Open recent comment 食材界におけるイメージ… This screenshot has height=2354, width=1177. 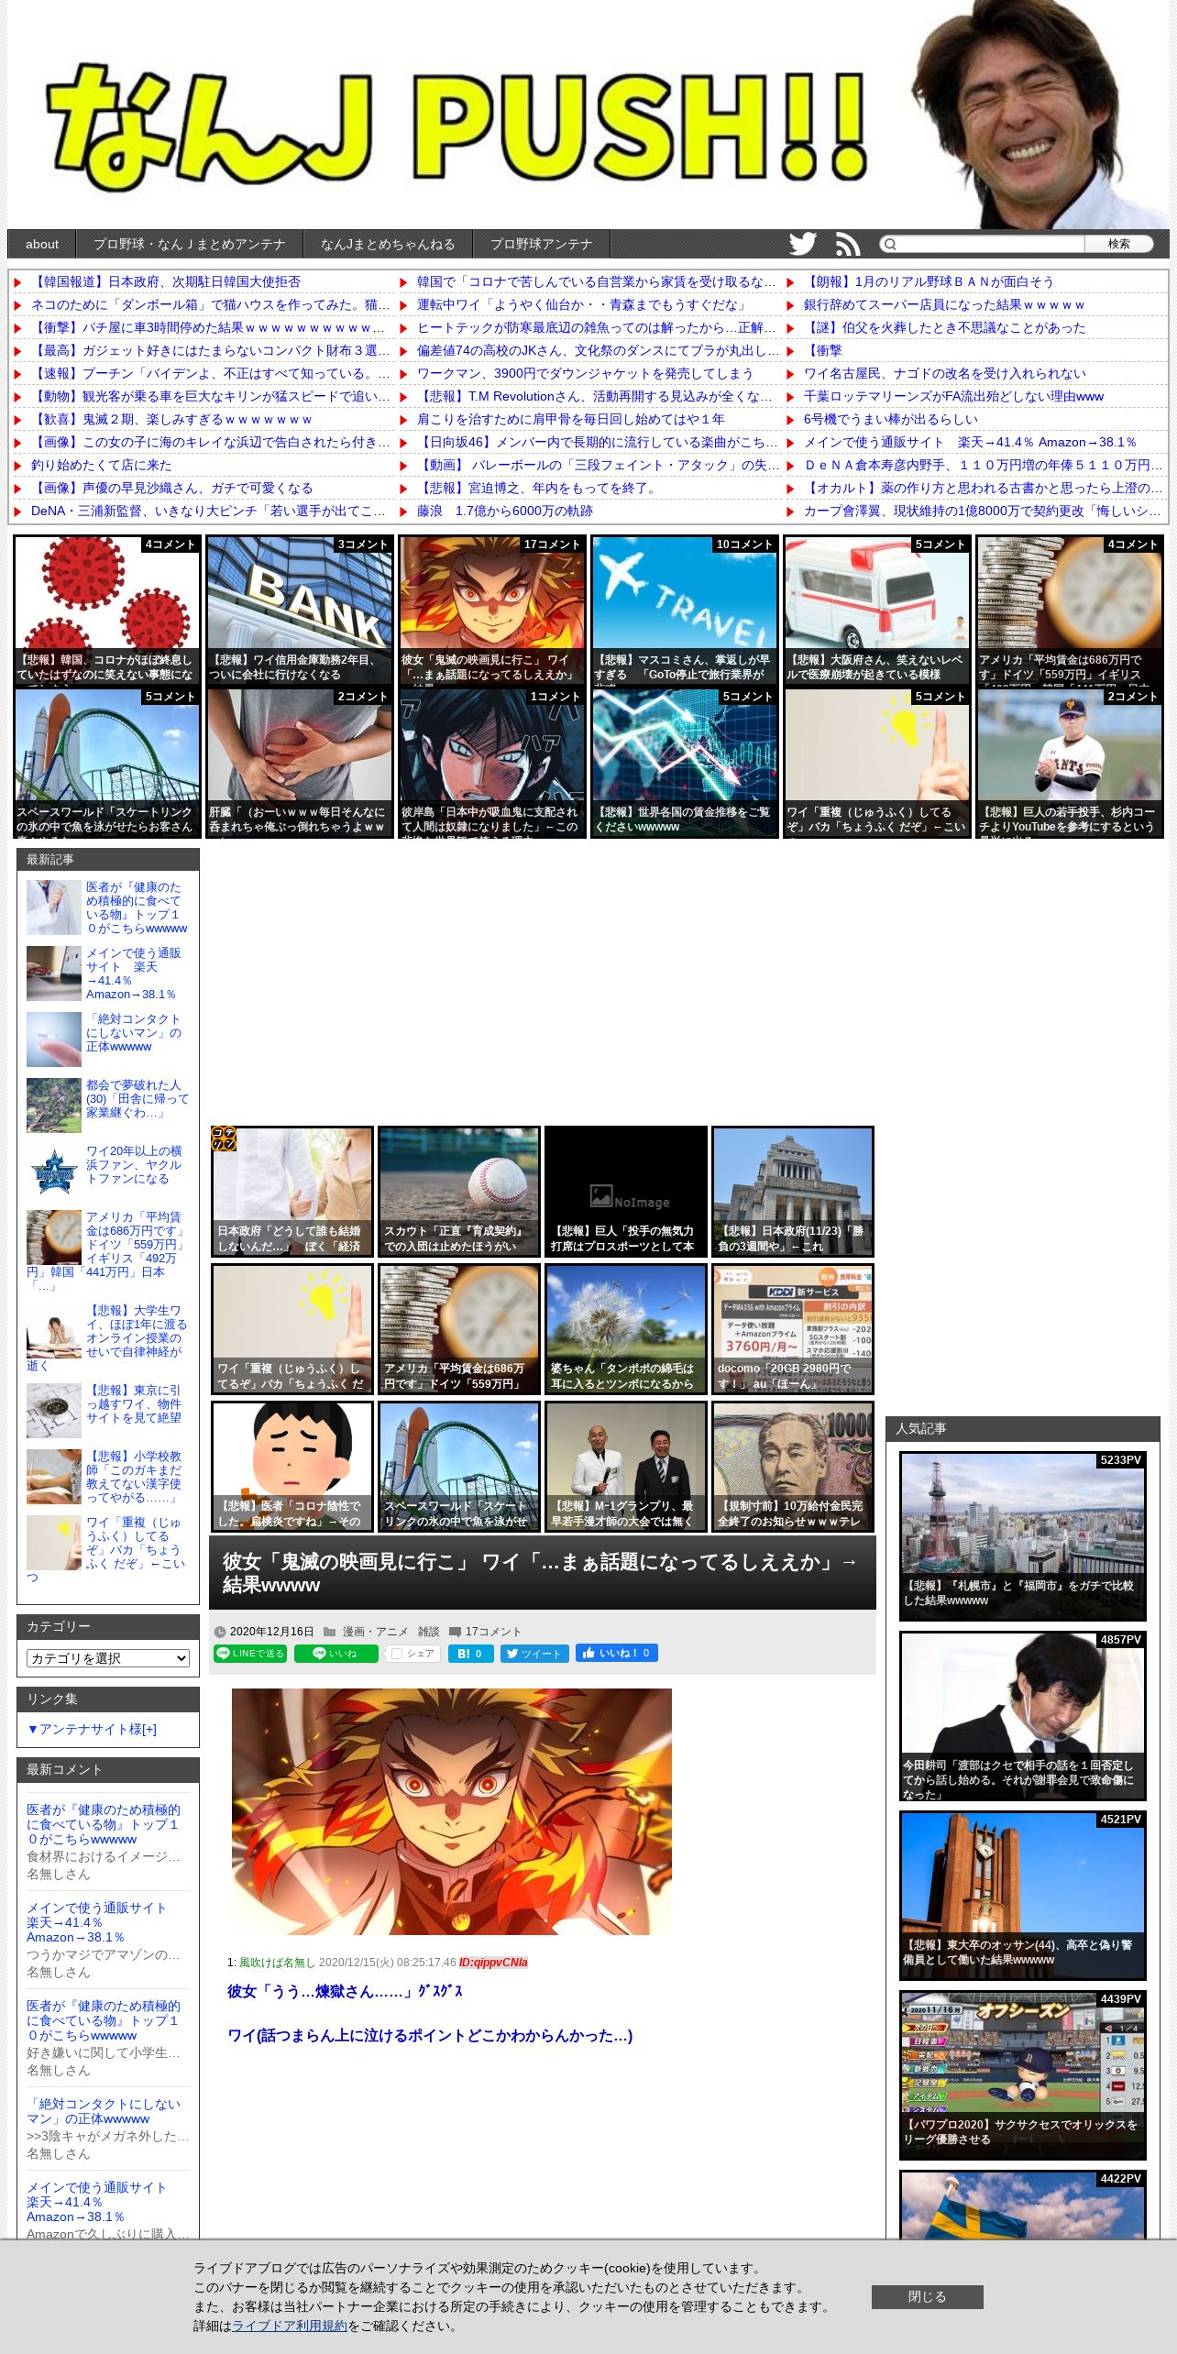(103, 1856)
